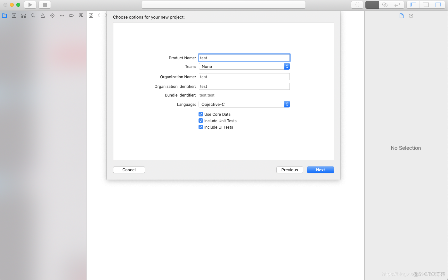Open the Symbol navigator icon
The width and height of the screenshot is (448, 280).
pyautogui.click(x=24, y=15)
